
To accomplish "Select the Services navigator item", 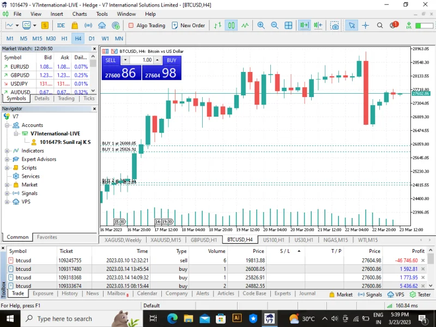I will [x=31, y=176].
